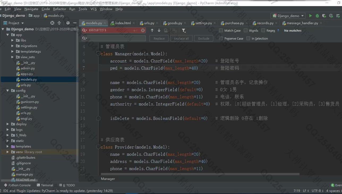This screenshot has width=342, height=194.
Task: Launch the profiler run icon
Action: tap(331, 16)
